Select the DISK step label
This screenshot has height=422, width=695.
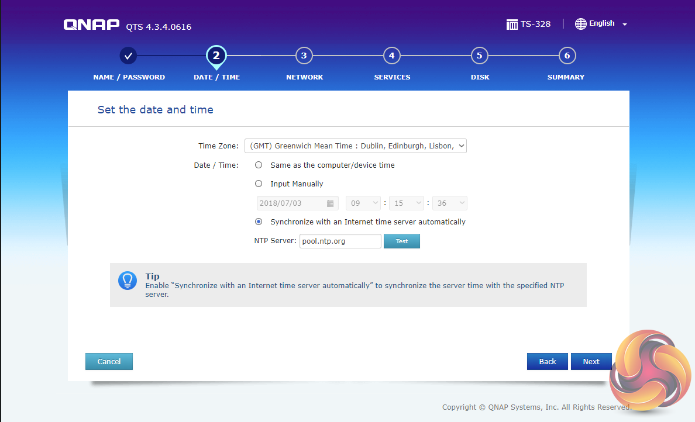480,77
